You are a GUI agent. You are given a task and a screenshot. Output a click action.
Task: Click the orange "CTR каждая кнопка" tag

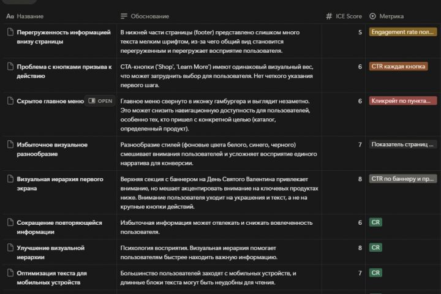[398, 66]
